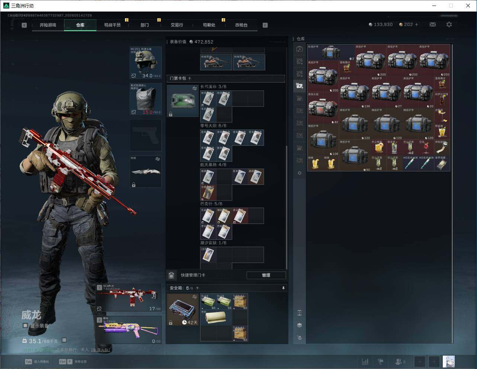Switch to the 开始游戏 tab
The height and width of the screenshot is (369, 477).
click(x=48, y=25)
